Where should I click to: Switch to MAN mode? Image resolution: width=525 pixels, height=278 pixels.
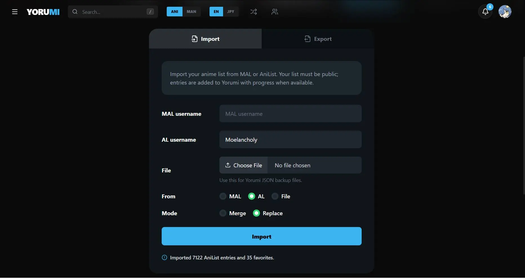tap(192, 12)
